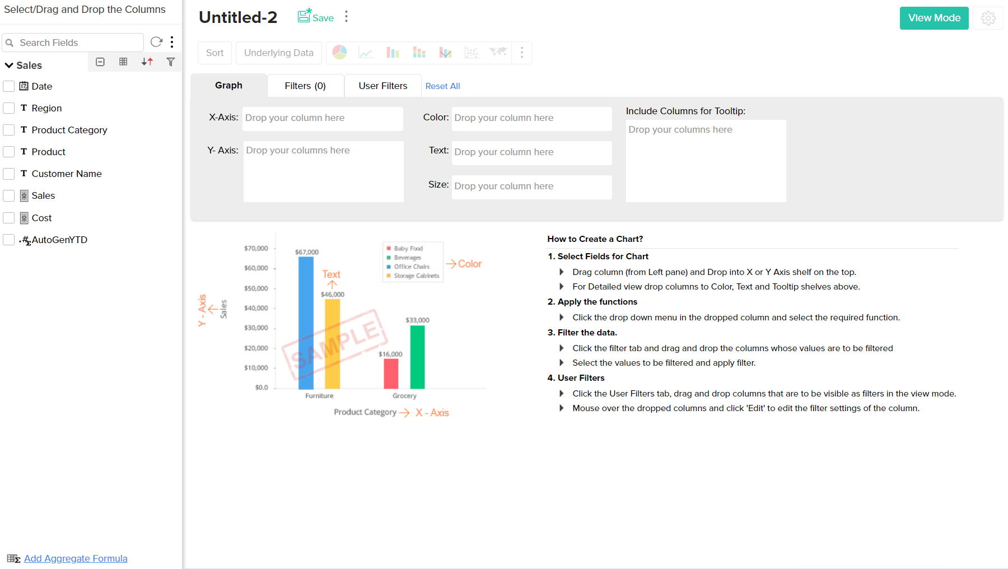Select the scatter chart type icon
Image resolution: width=1008 pixels, height=569 pixels.
pos(472,52)
